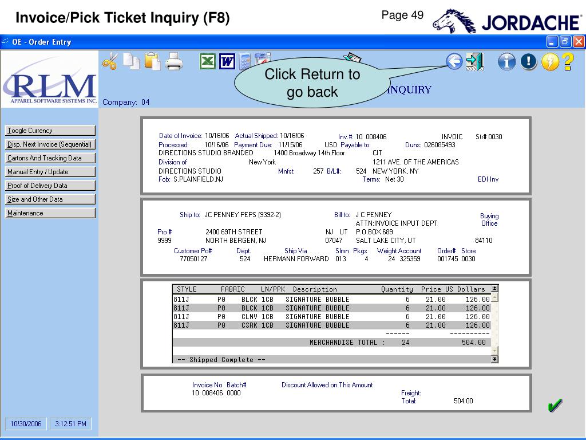The width and height of the screenshot is (586, 440).
Task: Click invoice number 10 008406 in header
Action: click(x=371, y=137)
